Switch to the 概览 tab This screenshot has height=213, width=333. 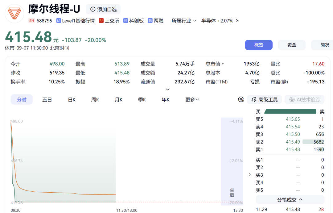tap(259, 45)
